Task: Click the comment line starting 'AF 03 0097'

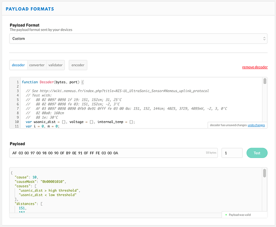Action: click(x=126, y=109)
